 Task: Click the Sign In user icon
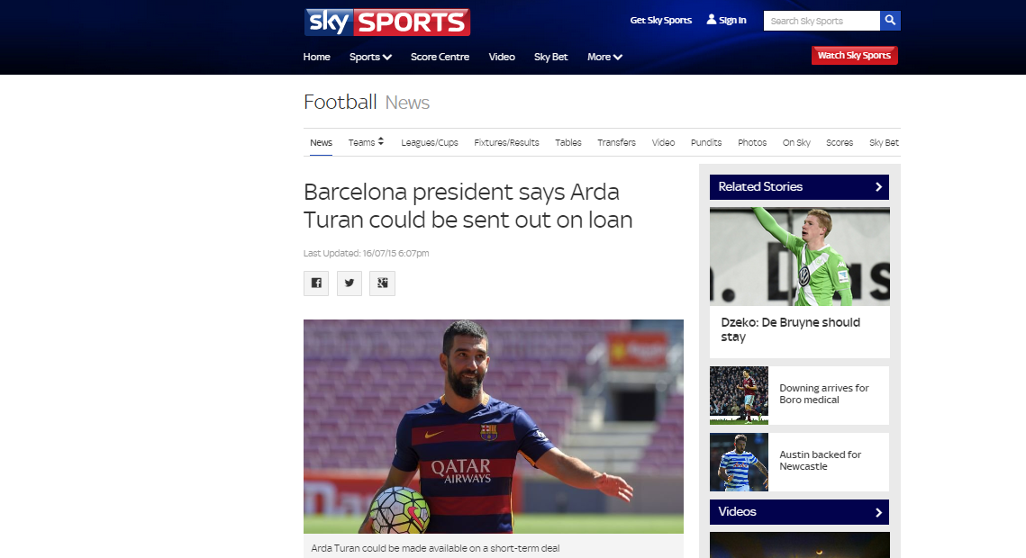point(712,20)
